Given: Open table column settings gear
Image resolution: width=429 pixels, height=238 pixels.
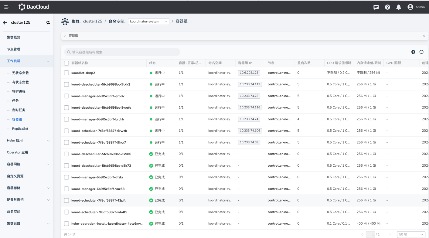Looking at the screenshot, I should click(413, 52).
